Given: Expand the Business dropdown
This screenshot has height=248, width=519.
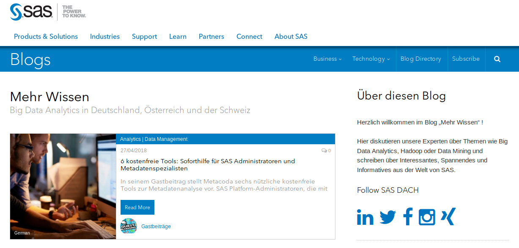Looking at the screenshot, I should (327, 59).
